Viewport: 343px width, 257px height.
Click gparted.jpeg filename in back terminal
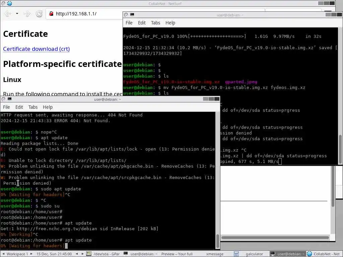click(x=241, y=82)
